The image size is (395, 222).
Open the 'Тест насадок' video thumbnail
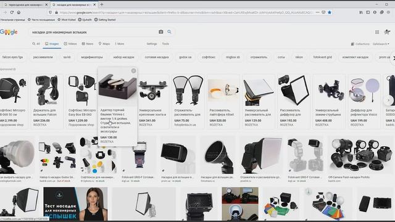[x=75, y=203]
